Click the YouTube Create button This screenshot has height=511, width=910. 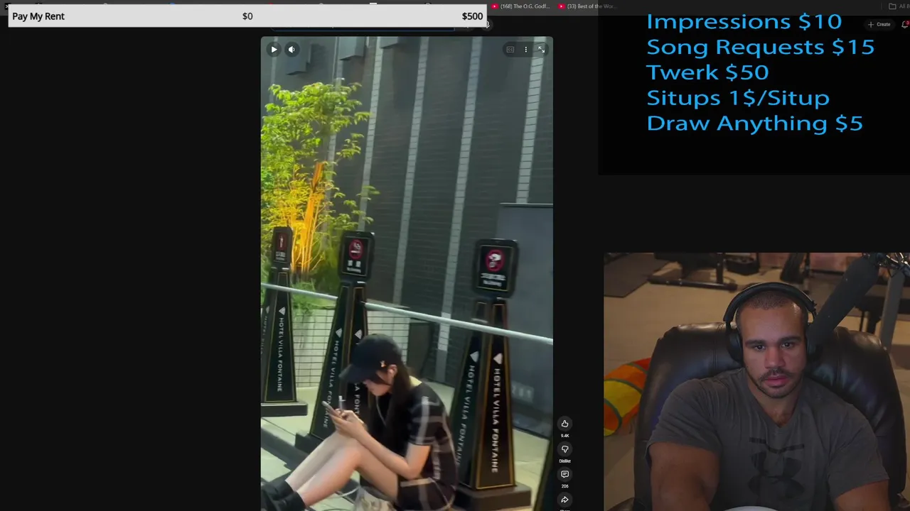879,24
